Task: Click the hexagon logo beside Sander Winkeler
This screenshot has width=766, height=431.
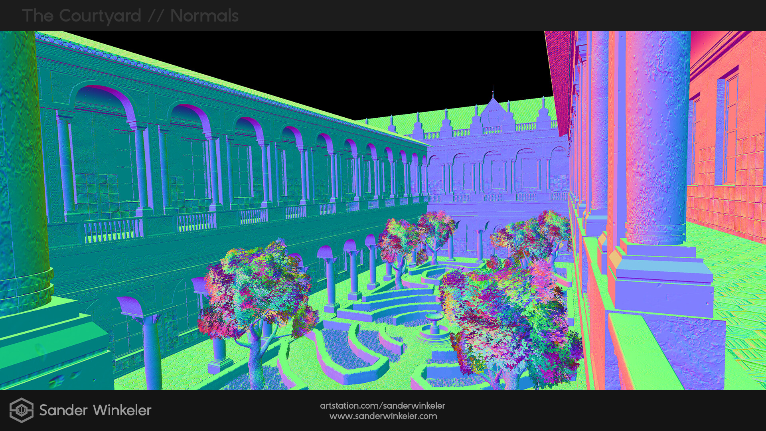Action: [21, 410]
